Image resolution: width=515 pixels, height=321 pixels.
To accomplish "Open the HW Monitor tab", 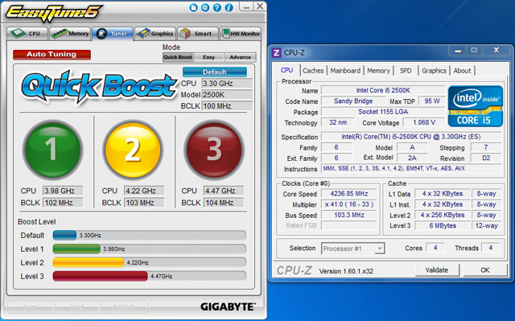I will [x=241, y=34].
